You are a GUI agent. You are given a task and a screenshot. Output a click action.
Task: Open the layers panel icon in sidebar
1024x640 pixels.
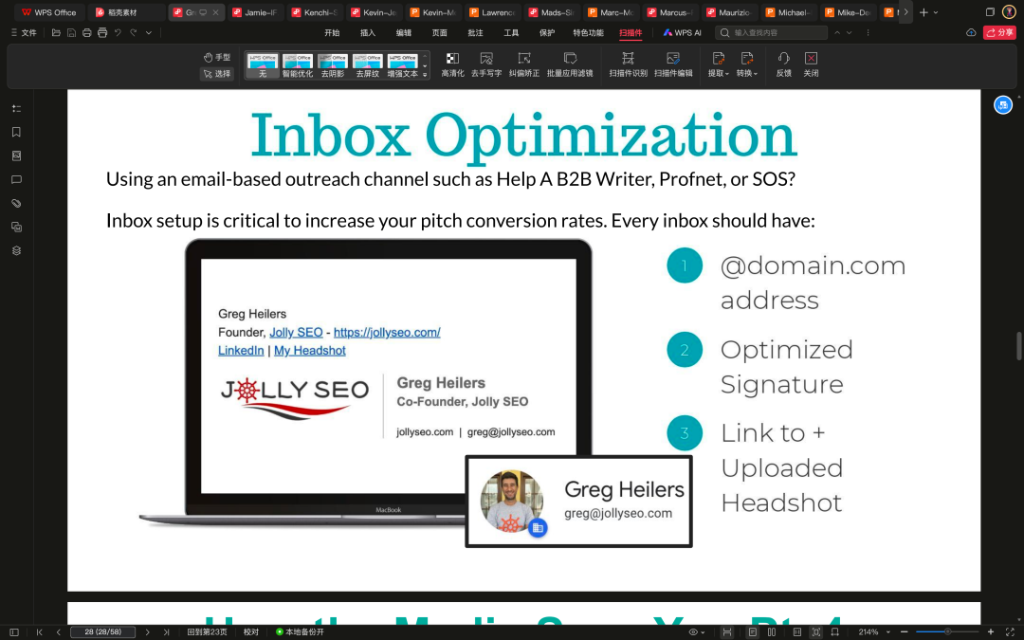pos(16,250)
